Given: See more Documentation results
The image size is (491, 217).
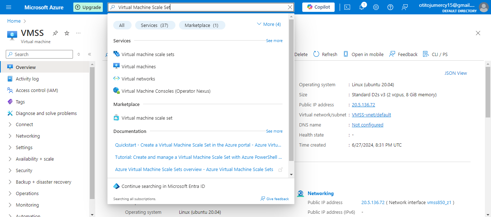Looking at the screenshot, I should coord(274,131).
